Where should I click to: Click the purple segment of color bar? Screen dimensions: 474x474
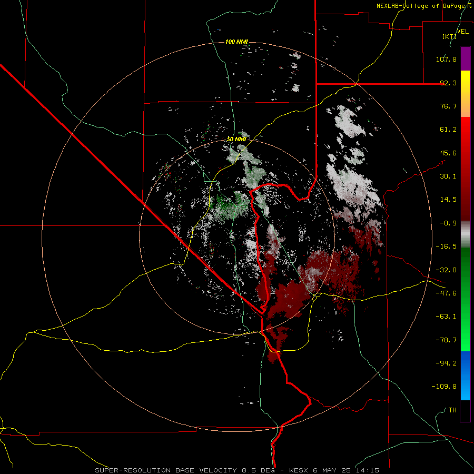[x=465, y=59]
